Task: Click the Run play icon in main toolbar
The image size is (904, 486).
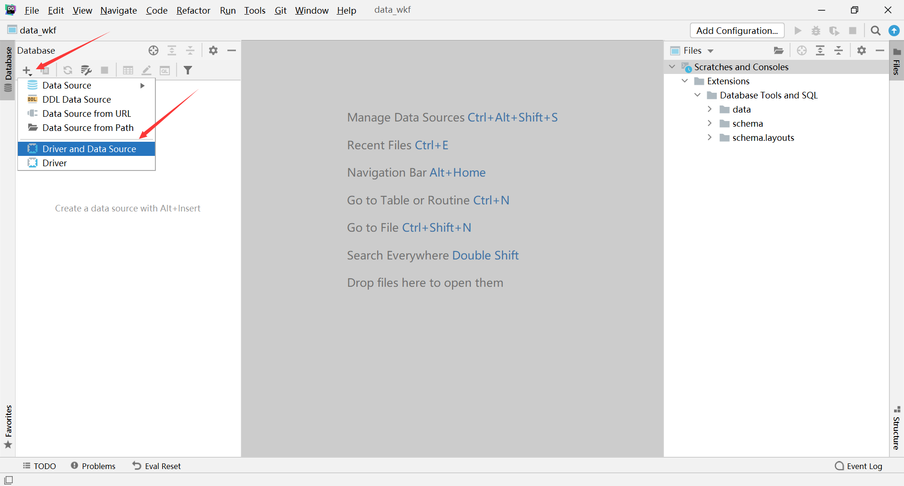Action: click(798, 31)
